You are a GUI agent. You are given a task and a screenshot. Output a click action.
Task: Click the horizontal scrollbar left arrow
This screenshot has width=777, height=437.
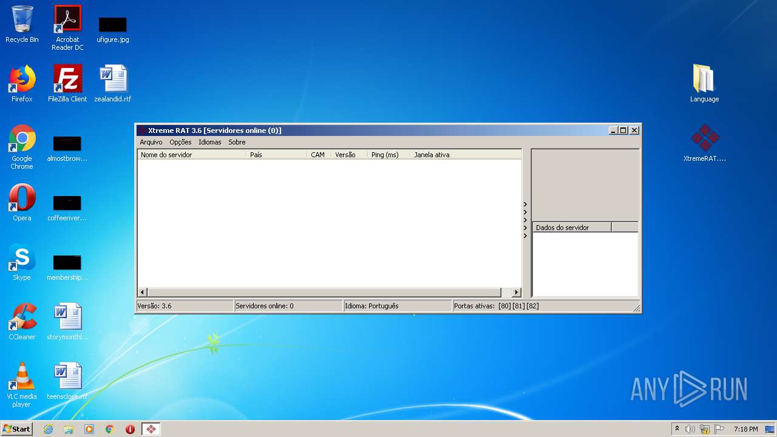(x=143, y=292)
